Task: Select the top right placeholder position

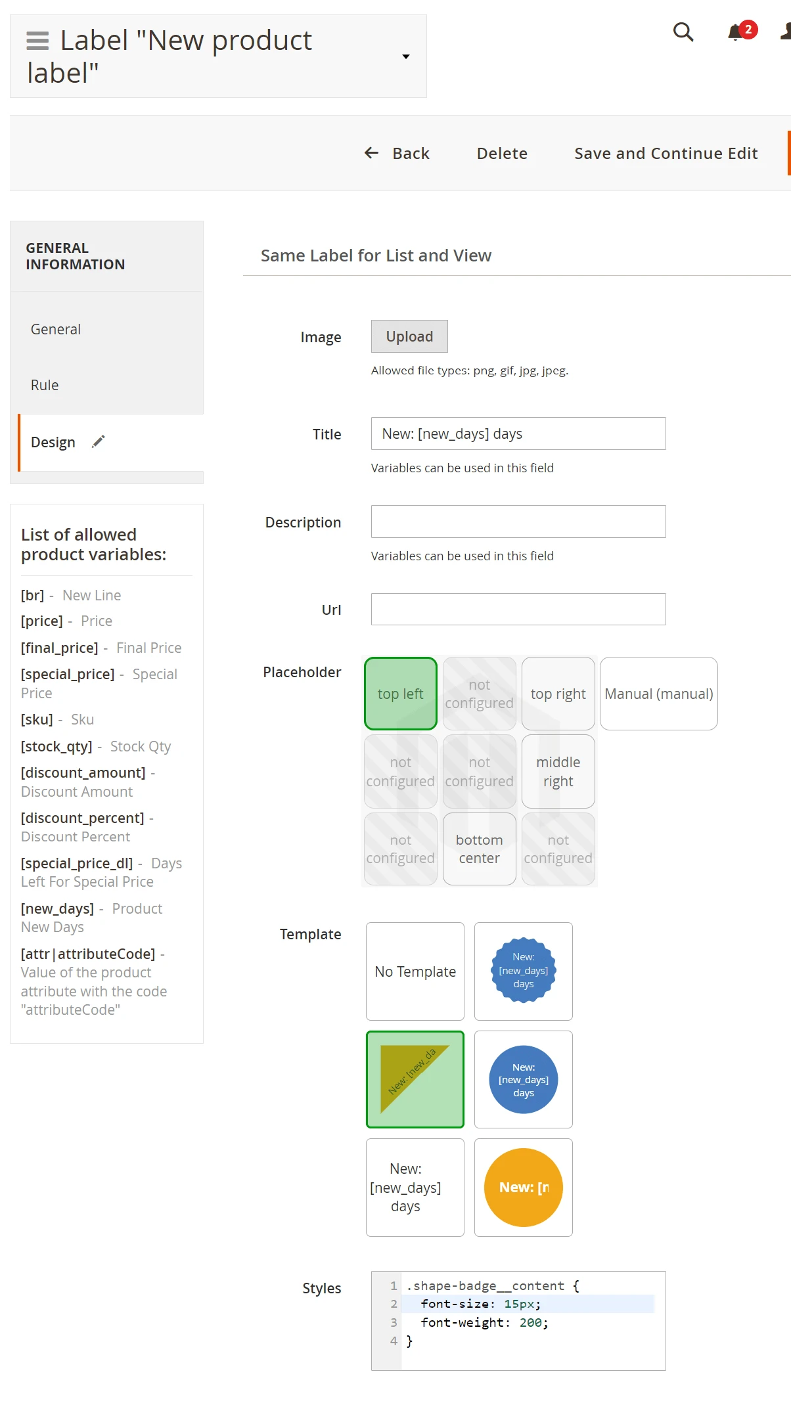Action: point(558,694)
